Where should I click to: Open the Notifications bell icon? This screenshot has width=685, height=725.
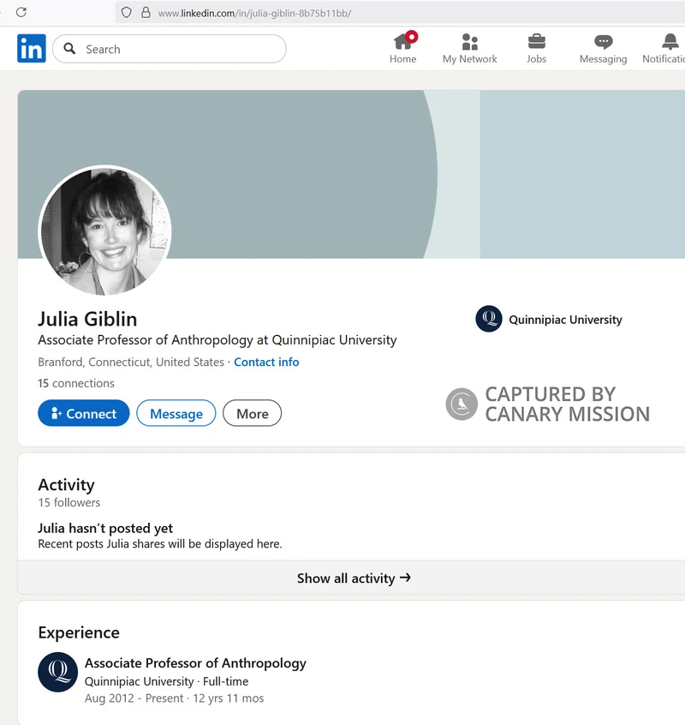tap(670, 42)
